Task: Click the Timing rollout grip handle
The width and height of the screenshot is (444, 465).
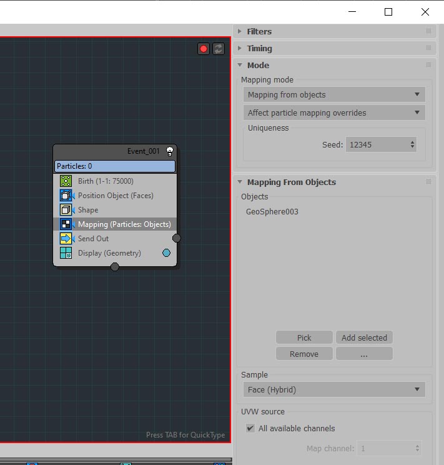Action: coord(428,47)
